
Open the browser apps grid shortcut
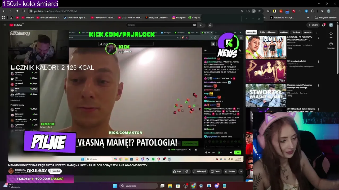click(3, 18)
